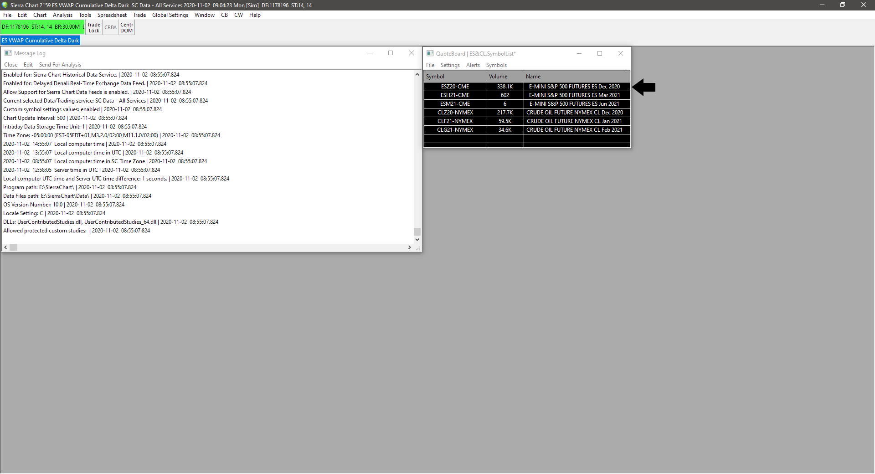Minimize the Sierra Chart main window
The width and height of the screenshot is (875, 474).
coord(822,5)
